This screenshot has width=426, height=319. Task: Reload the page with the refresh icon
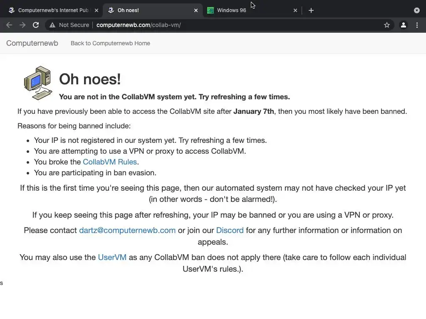36,25
